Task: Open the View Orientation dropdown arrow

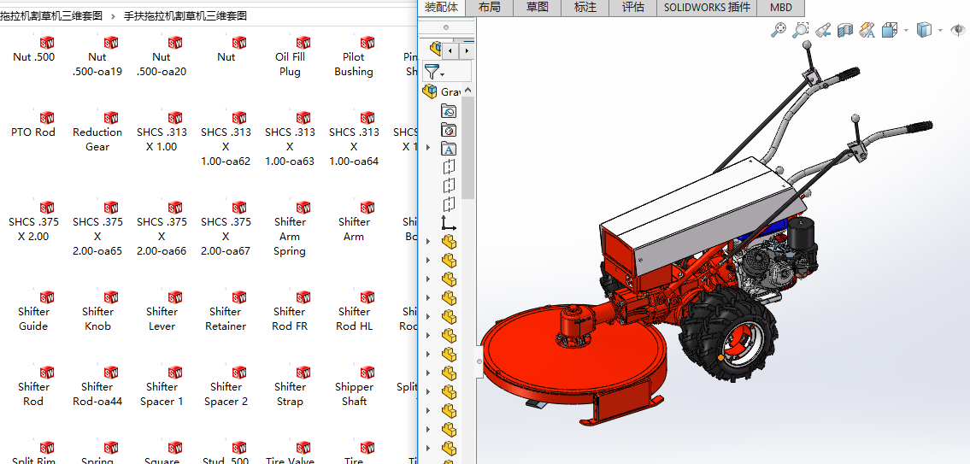Action: 906,31
